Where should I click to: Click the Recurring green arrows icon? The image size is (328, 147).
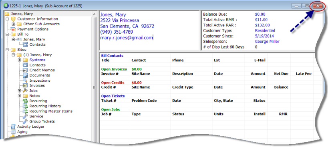click(25, 101)
